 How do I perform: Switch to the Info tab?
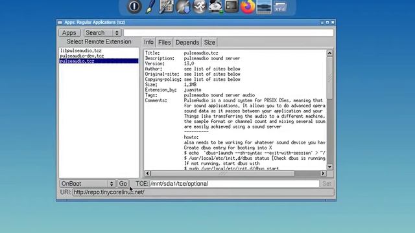pyautogui.click(x=148, y=42)
